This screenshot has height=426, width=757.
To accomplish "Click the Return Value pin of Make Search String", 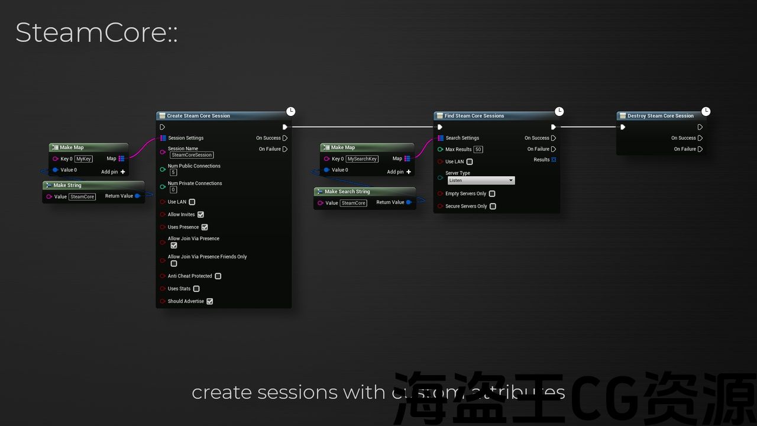I will pos(409,202).
